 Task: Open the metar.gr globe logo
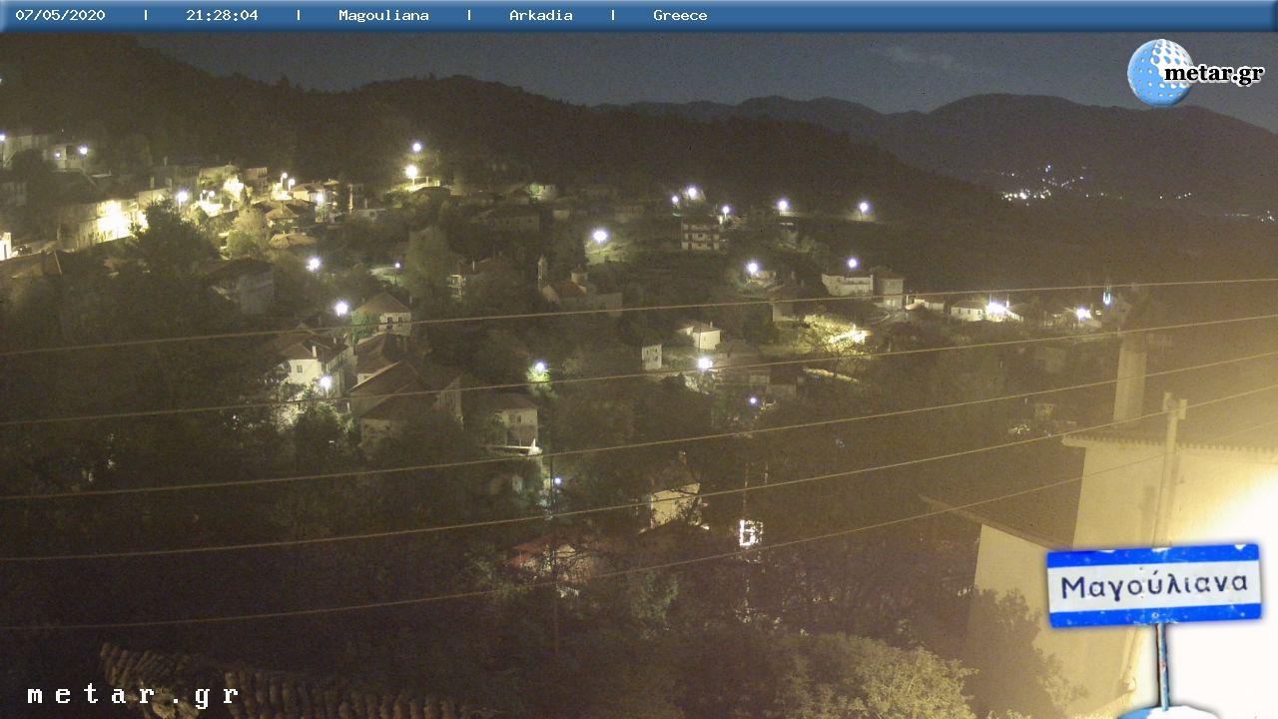pos(1195,73)
